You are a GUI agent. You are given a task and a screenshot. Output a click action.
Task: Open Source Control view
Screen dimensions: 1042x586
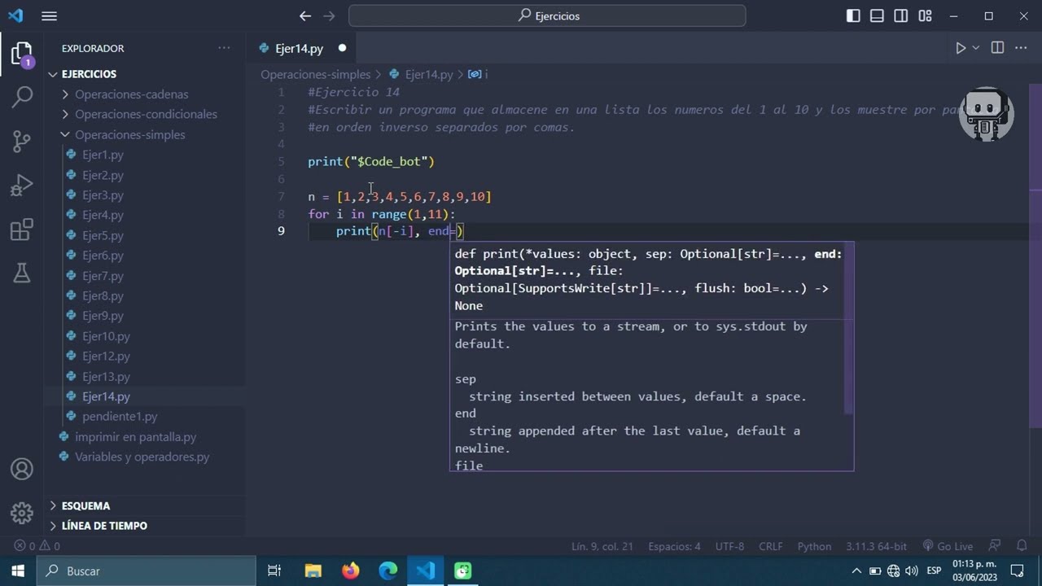click(x=22, y=141)
